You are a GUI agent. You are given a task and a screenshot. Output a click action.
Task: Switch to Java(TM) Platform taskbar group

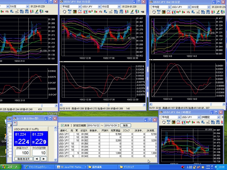[71, 167]
